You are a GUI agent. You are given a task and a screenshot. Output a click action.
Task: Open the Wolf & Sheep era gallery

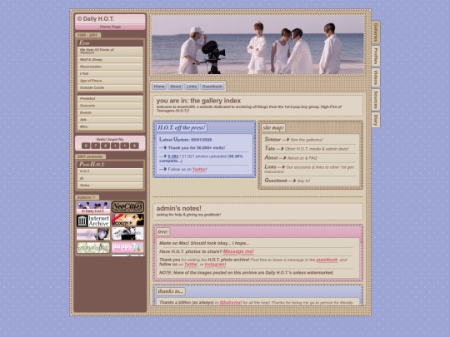(x=110, y=60)
